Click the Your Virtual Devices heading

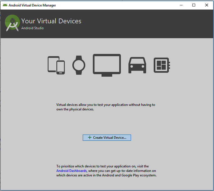51,21
